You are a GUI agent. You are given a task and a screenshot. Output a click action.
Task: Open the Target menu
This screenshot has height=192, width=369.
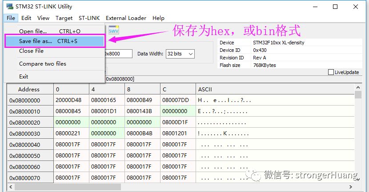point(64,18)
